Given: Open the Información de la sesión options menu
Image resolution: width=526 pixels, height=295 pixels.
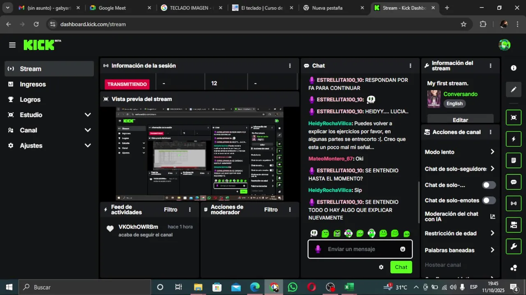Looking at the screenshot, I should [x=290, y=66].
